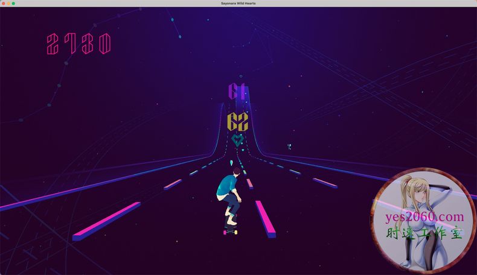The height and width of the screenshot is (275, 477).
Task: Click the tiny teal heart above the 61
Action: tap(240, 77)
